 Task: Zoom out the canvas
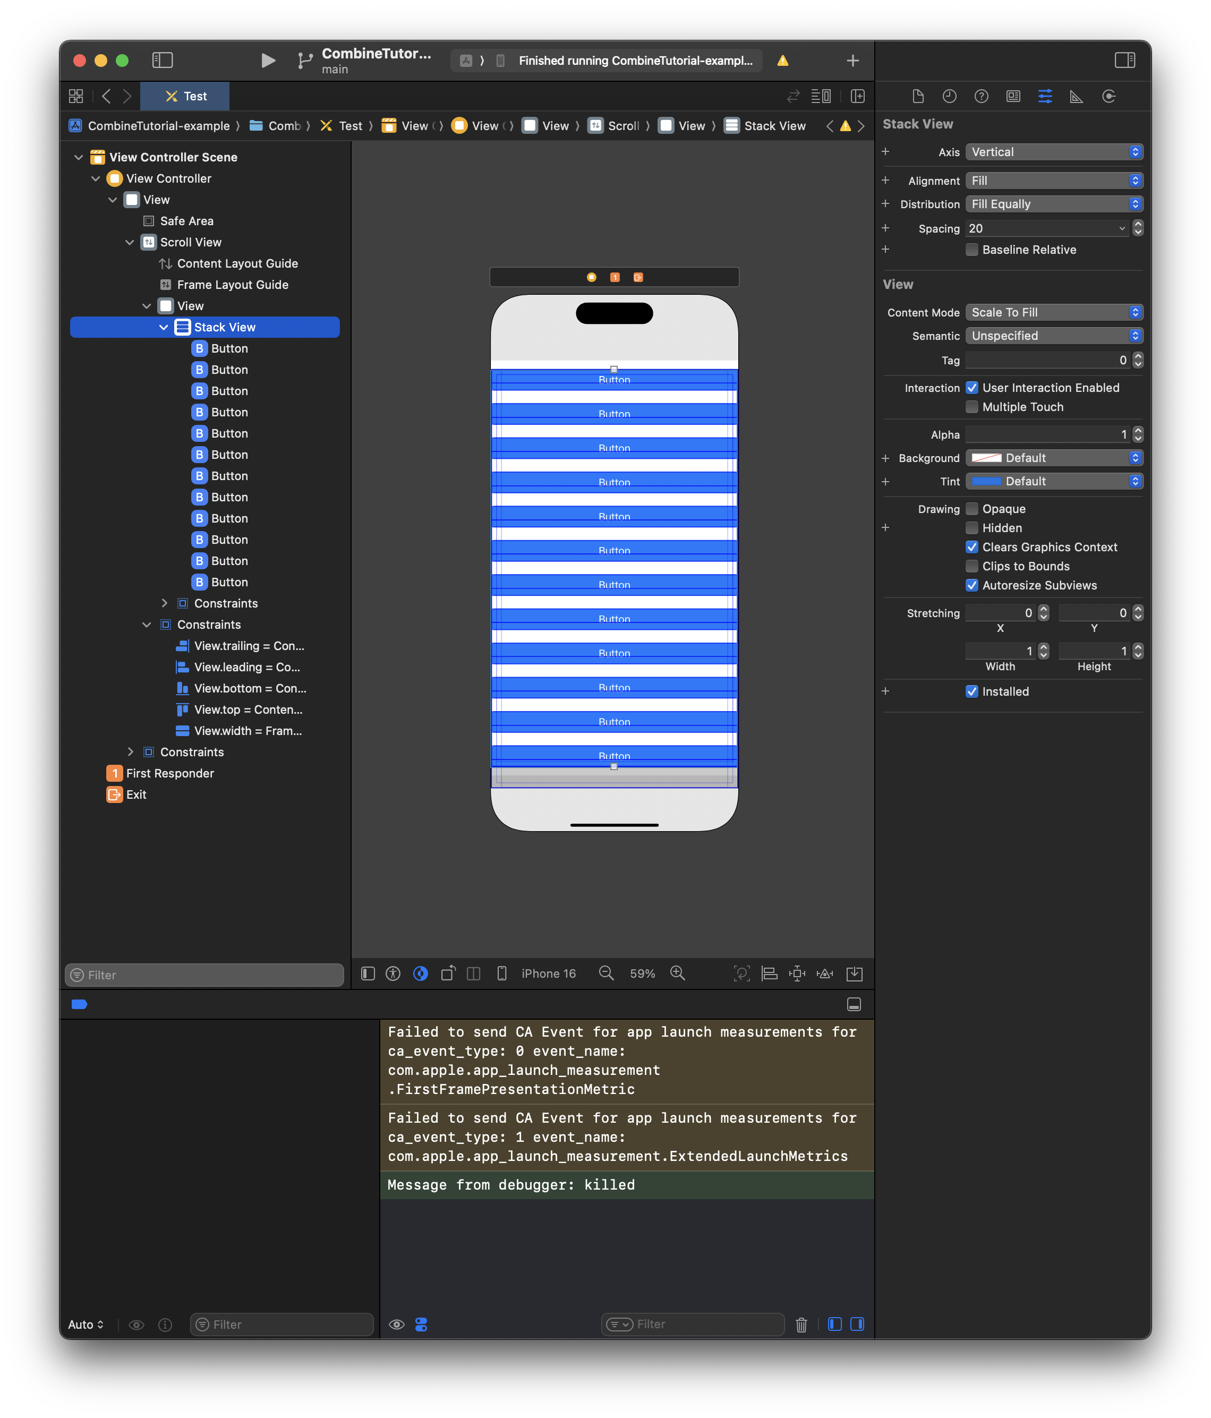(x=606, y=973)
